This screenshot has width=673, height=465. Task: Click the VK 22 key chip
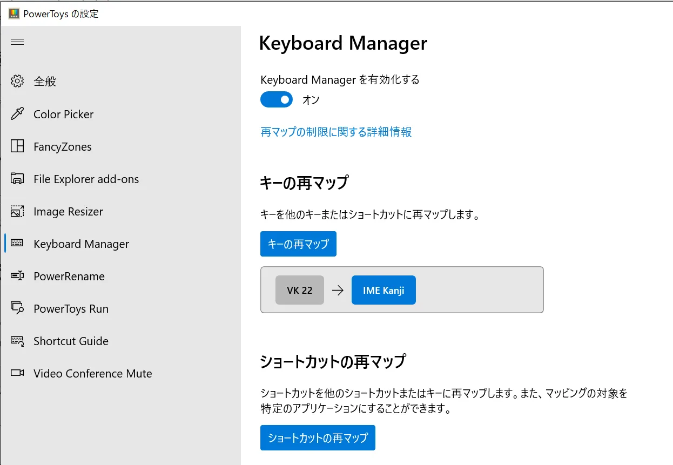(300, 290)
